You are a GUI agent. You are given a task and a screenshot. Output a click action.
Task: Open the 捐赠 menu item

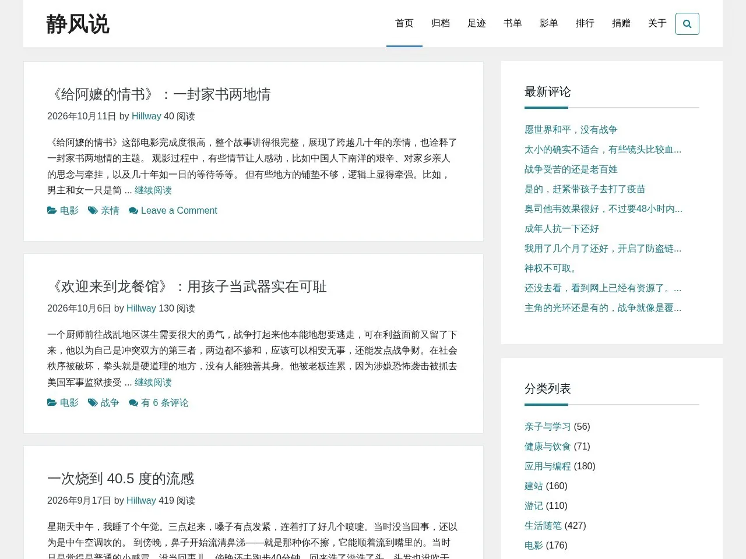621,23
